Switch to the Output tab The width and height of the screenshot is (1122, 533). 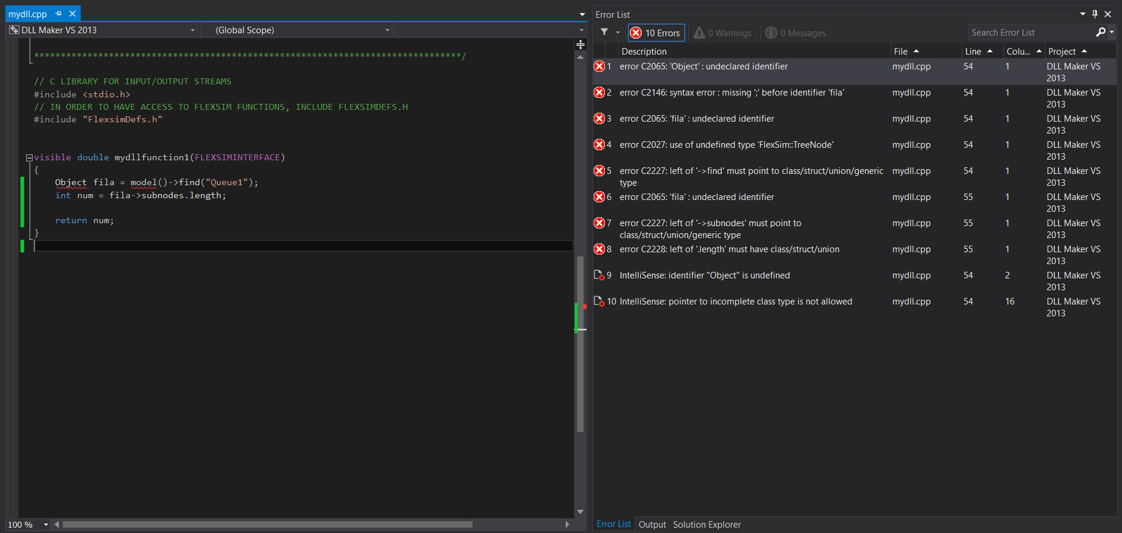click(x=652, y=525)
